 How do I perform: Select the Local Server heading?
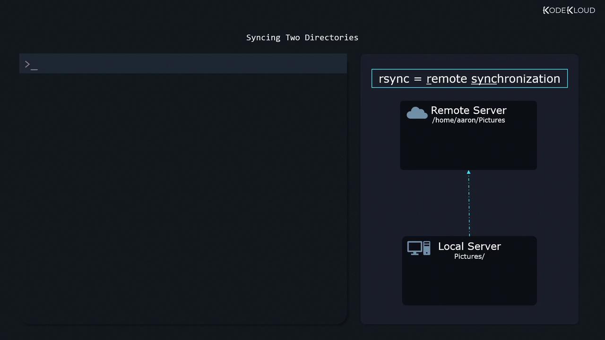(x=469, y=246)
